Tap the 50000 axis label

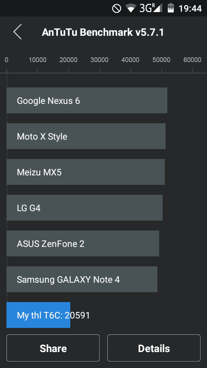pyautogui.click(x=161, y=60)
